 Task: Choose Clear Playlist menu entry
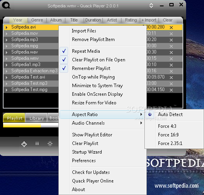[x=102, y=143]
